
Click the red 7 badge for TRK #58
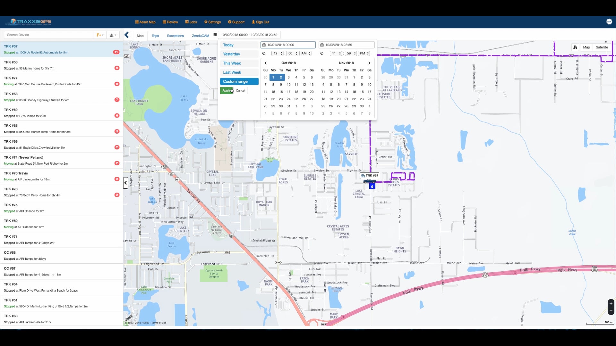tap(117, 100)
